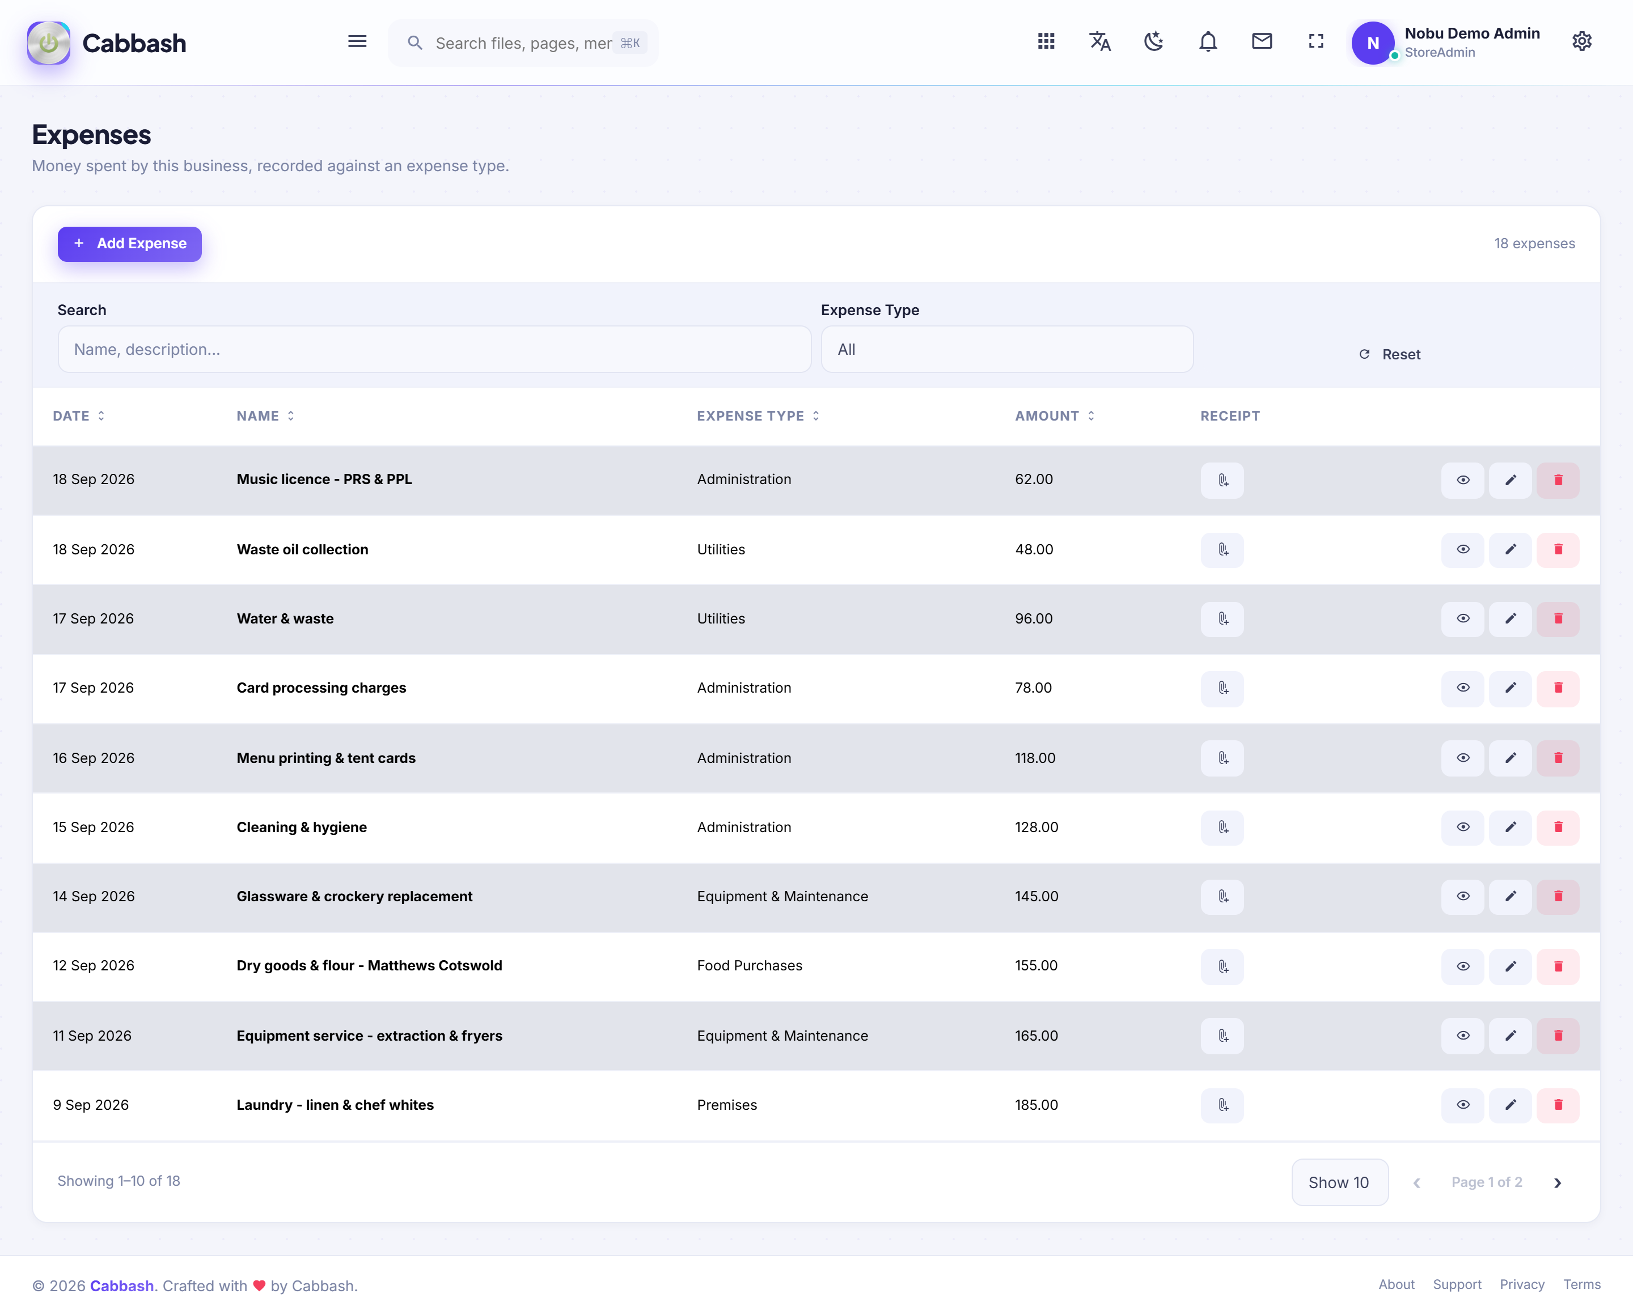1633x1315 pixels.
Task: Delete the Glassware & crockery replacement expense
Action: click(x=1558, y=897)
